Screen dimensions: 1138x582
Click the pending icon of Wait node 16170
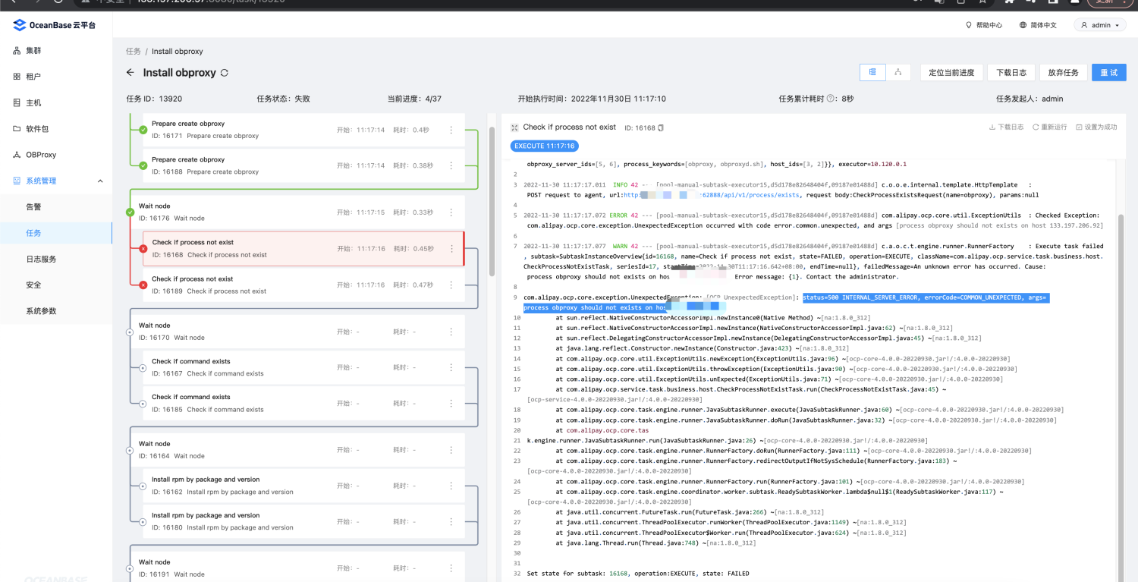130,332
